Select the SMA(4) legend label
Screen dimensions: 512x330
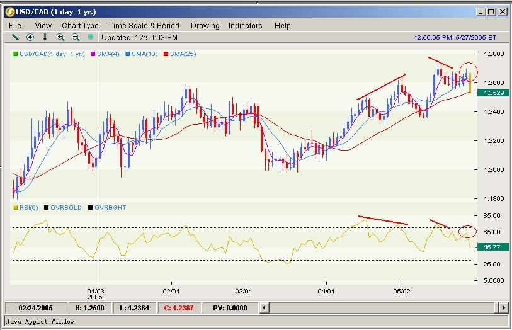pyautogui.click(x=108, y=54)
